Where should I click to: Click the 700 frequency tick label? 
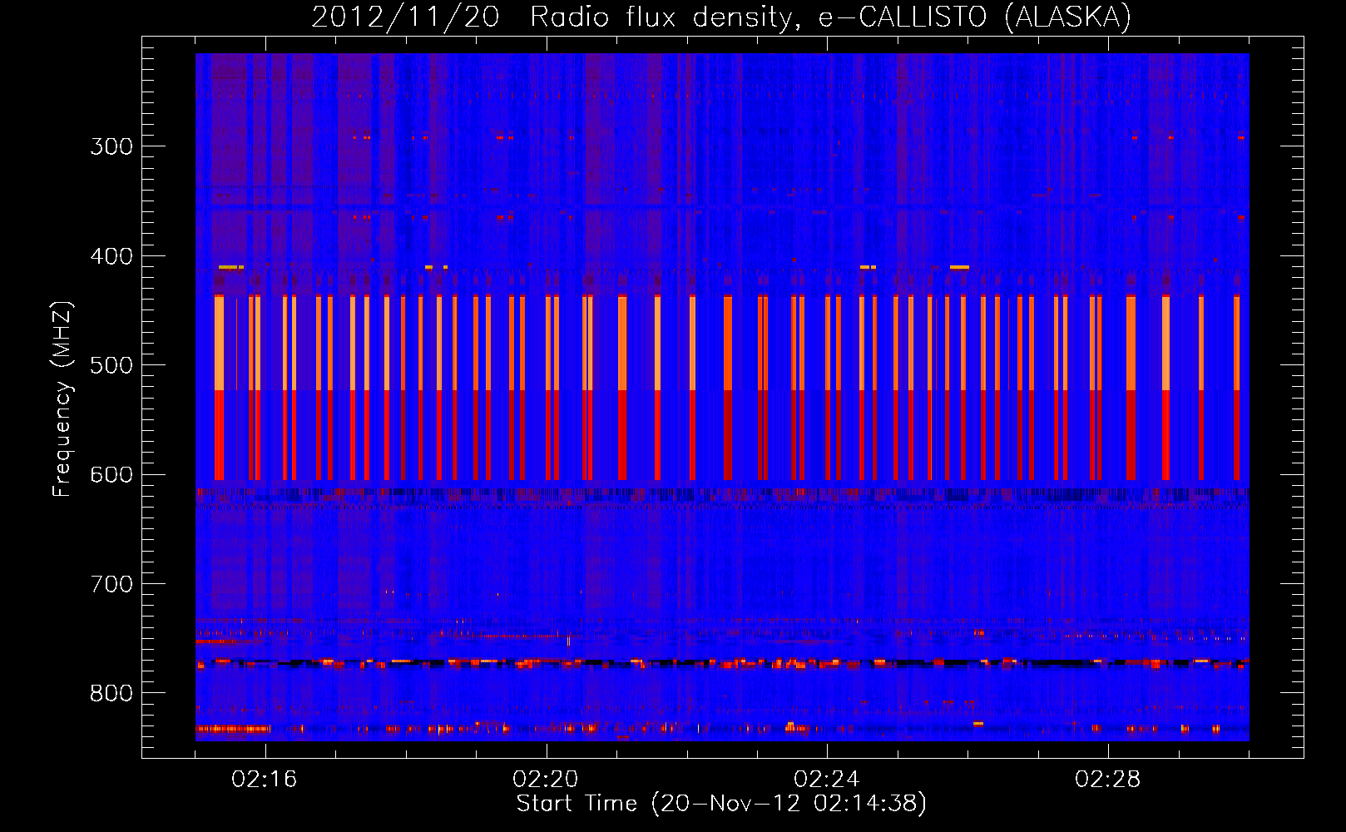click(x=111, y=584)
